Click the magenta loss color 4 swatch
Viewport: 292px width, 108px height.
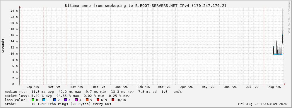[x=76, y=100]
